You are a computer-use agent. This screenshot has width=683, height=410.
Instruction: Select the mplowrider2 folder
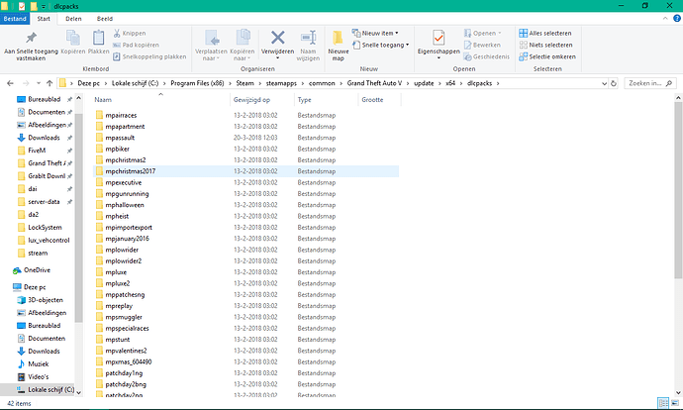[x=246, y=261]
